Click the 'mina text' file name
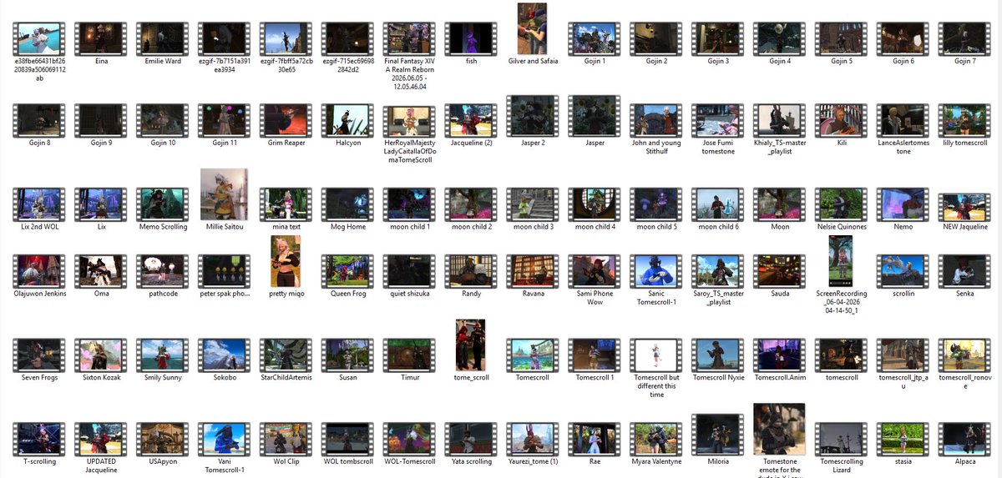 [285, 227]
